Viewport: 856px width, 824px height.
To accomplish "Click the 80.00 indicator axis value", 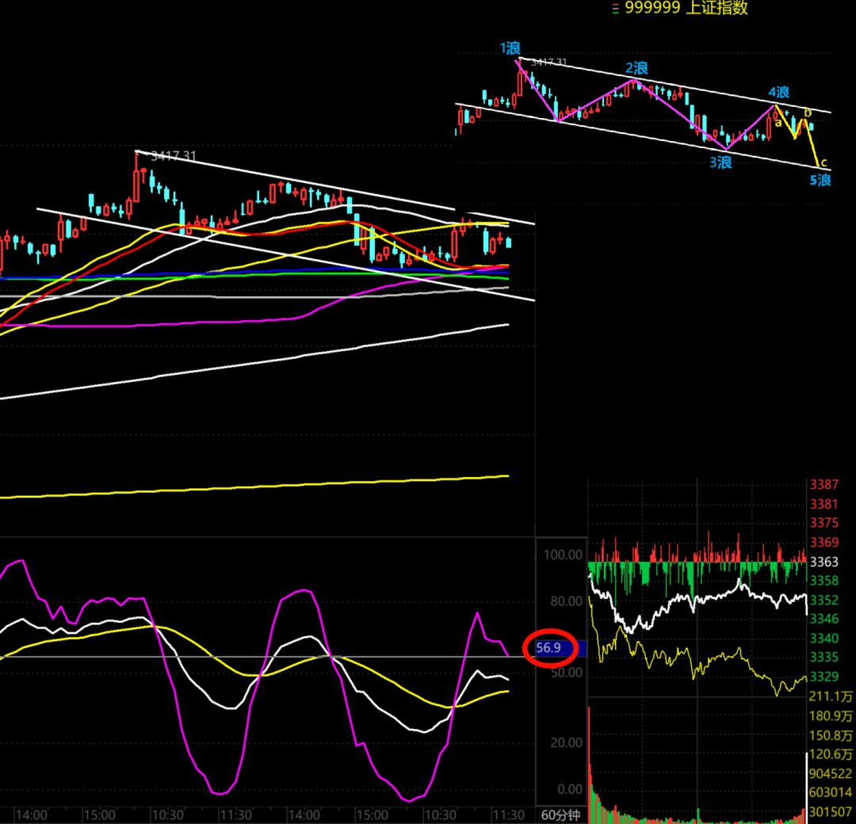I will [x=566, y=601].
